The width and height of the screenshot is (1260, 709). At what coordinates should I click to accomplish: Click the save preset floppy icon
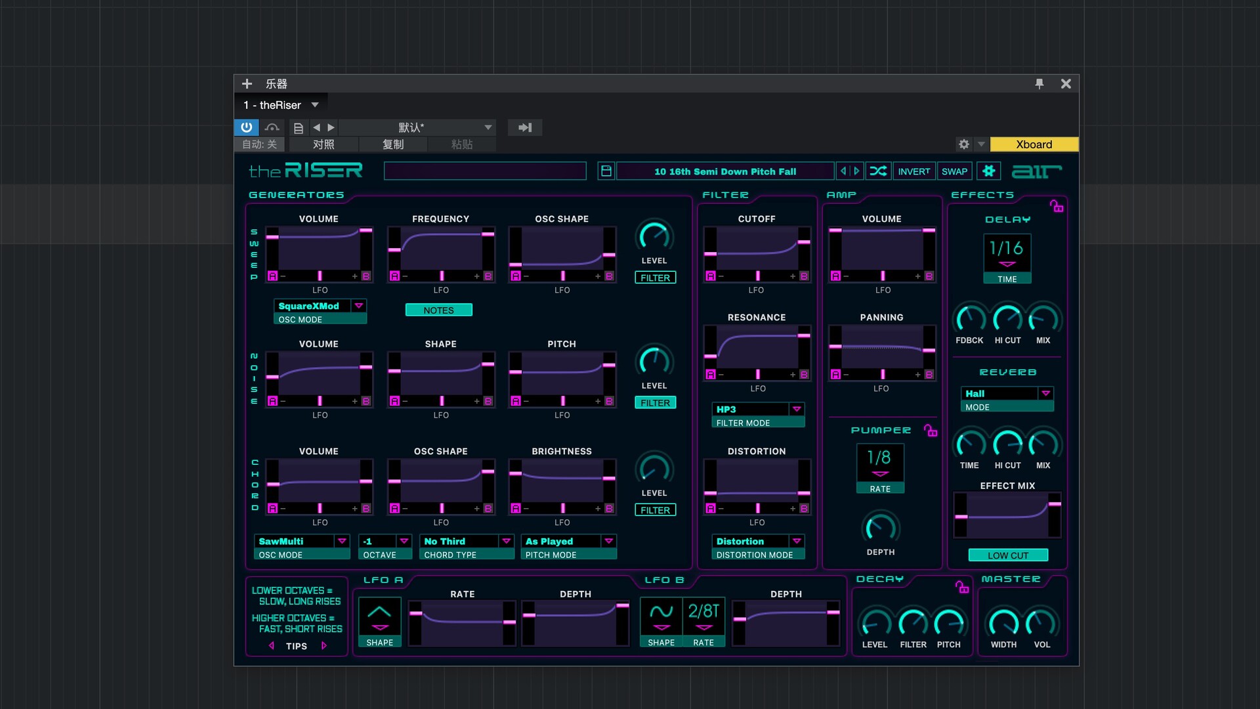coord(606,171)
